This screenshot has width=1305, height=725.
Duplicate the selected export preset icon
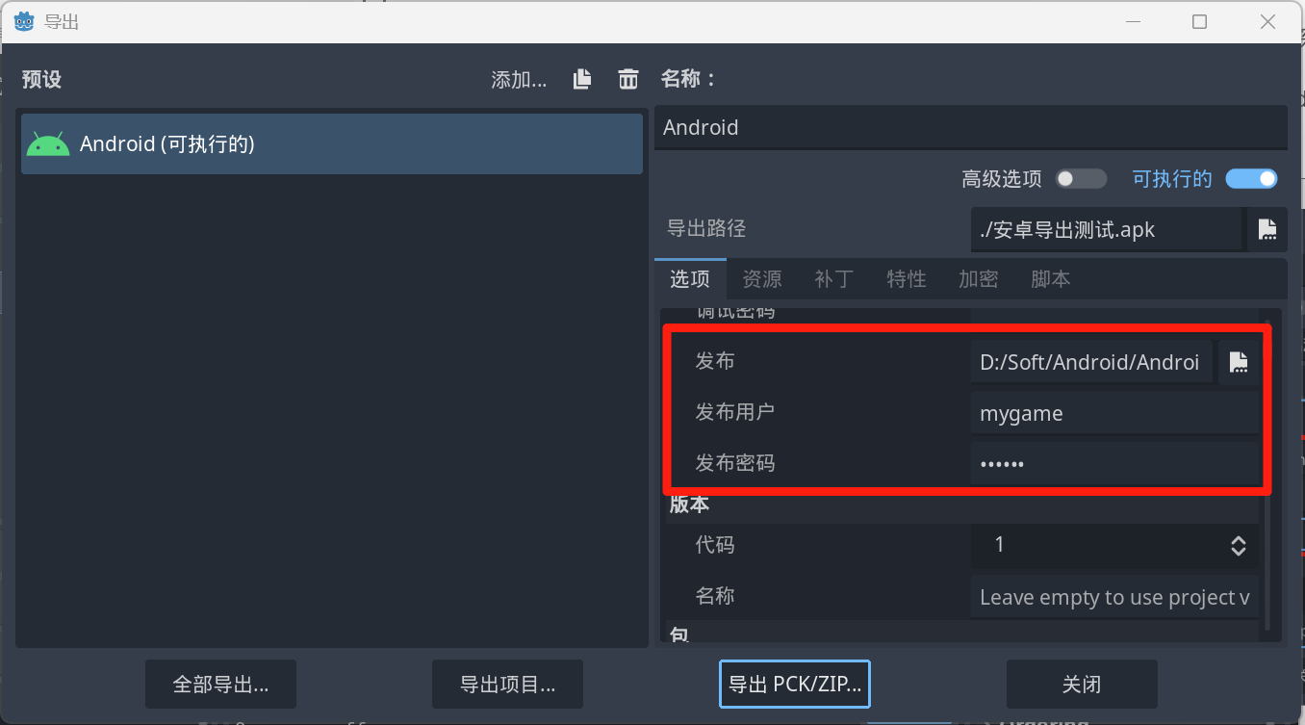582,80
